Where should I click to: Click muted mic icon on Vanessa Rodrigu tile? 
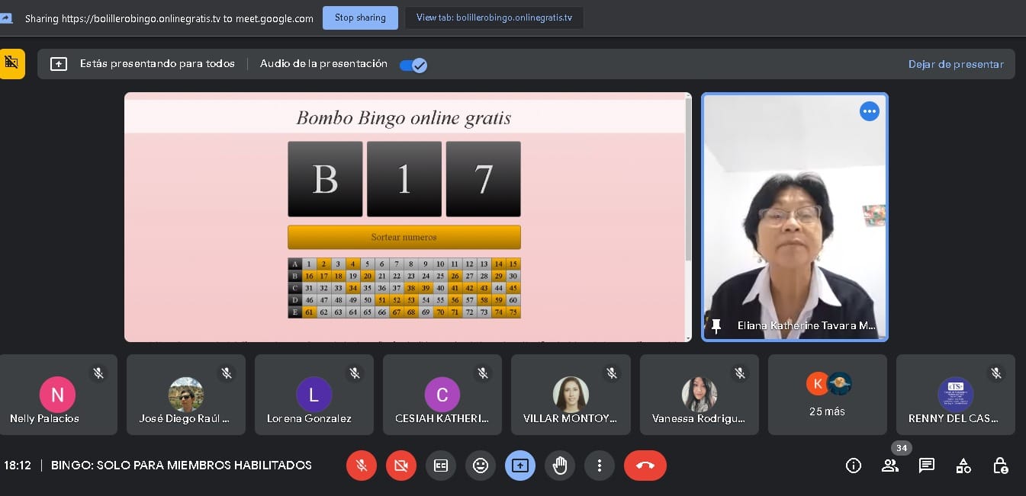740,373
